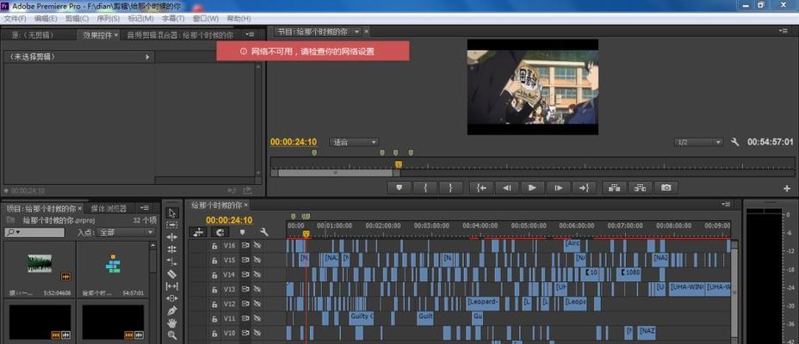Image resolution: width=799 pixels, height=344 pixels.
Task: Open button editor plus icon
Action: (x=787, y=188)
